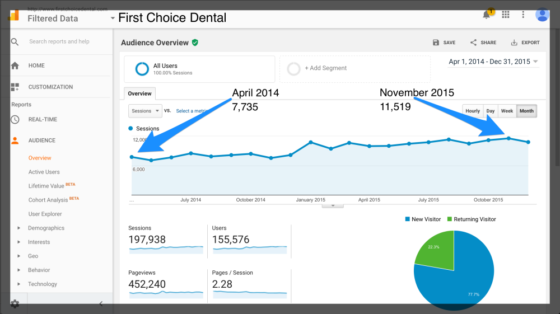The width and height of the screenshot is (560, 314).
Task: Open the notifications bell
Action: click(x=487, y=15)
